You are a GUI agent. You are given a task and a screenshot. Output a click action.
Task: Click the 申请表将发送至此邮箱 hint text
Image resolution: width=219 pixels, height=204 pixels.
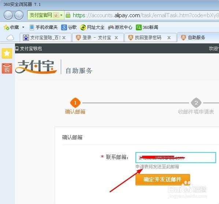pyautogui.click(x=157, y=166)
